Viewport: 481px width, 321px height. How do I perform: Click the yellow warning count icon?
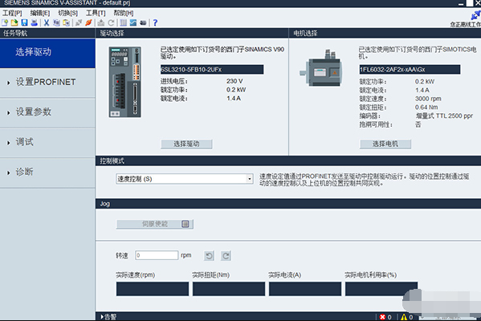click(404, 317)
